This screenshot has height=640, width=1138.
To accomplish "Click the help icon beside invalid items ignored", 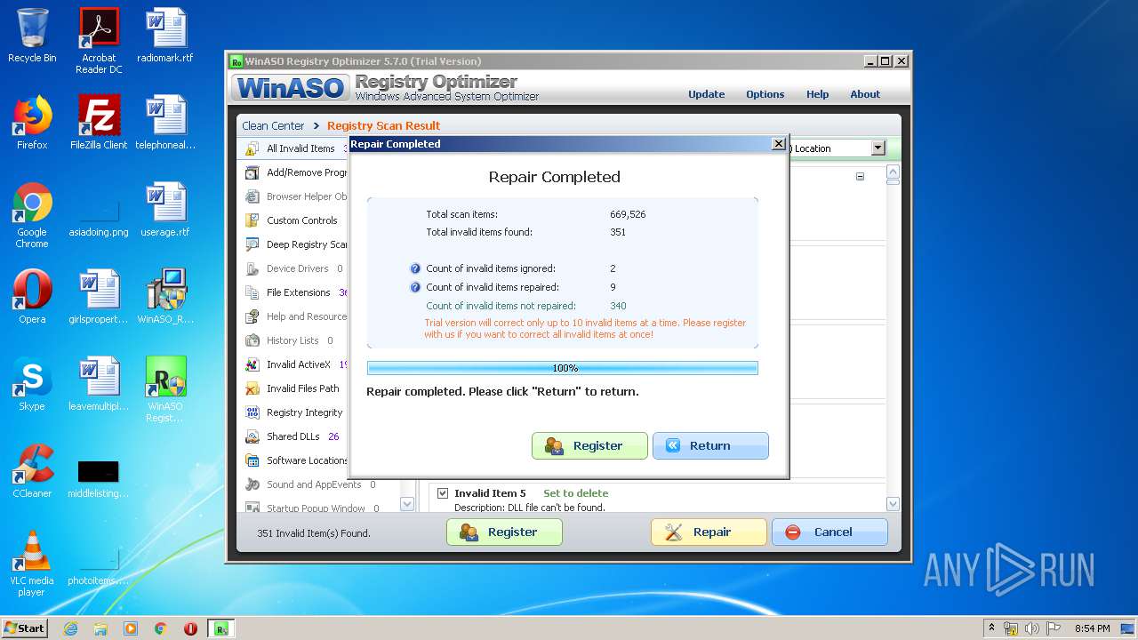I will (x=415, y=268).
